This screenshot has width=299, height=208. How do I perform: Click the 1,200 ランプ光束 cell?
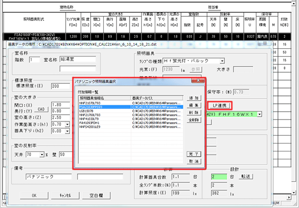(73, 37)
